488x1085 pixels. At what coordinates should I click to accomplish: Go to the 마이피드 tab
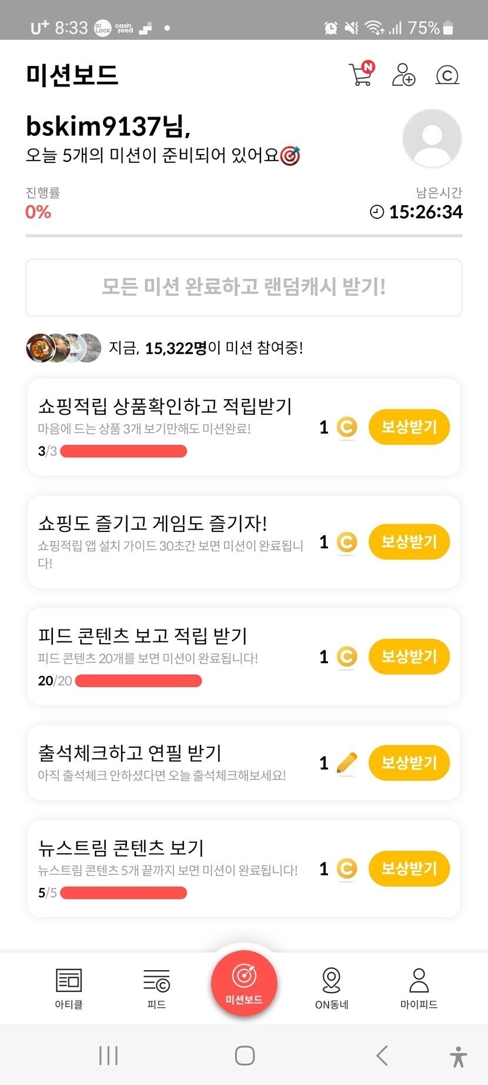pos(419,988)
